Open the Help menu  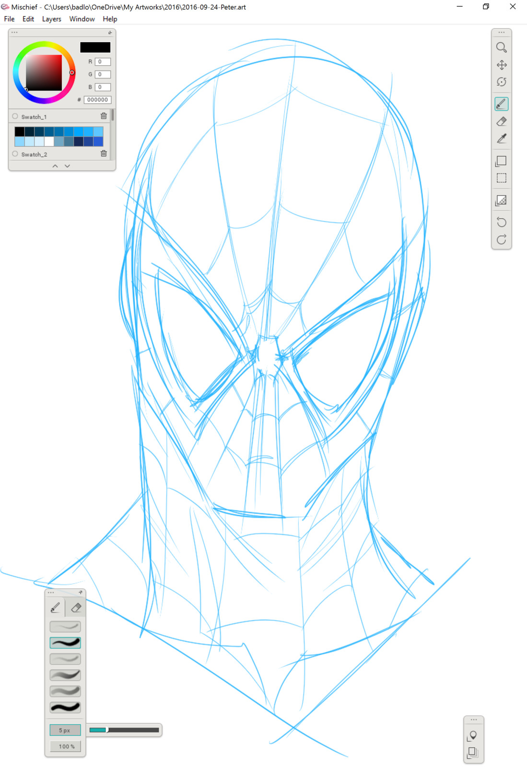[x=110, y=19]
